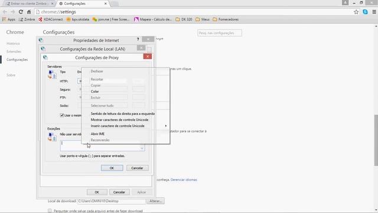Click OK in the Propriedades de Internet dialog
This screenshot has width=378, height=213.
(x=97, y=192)
